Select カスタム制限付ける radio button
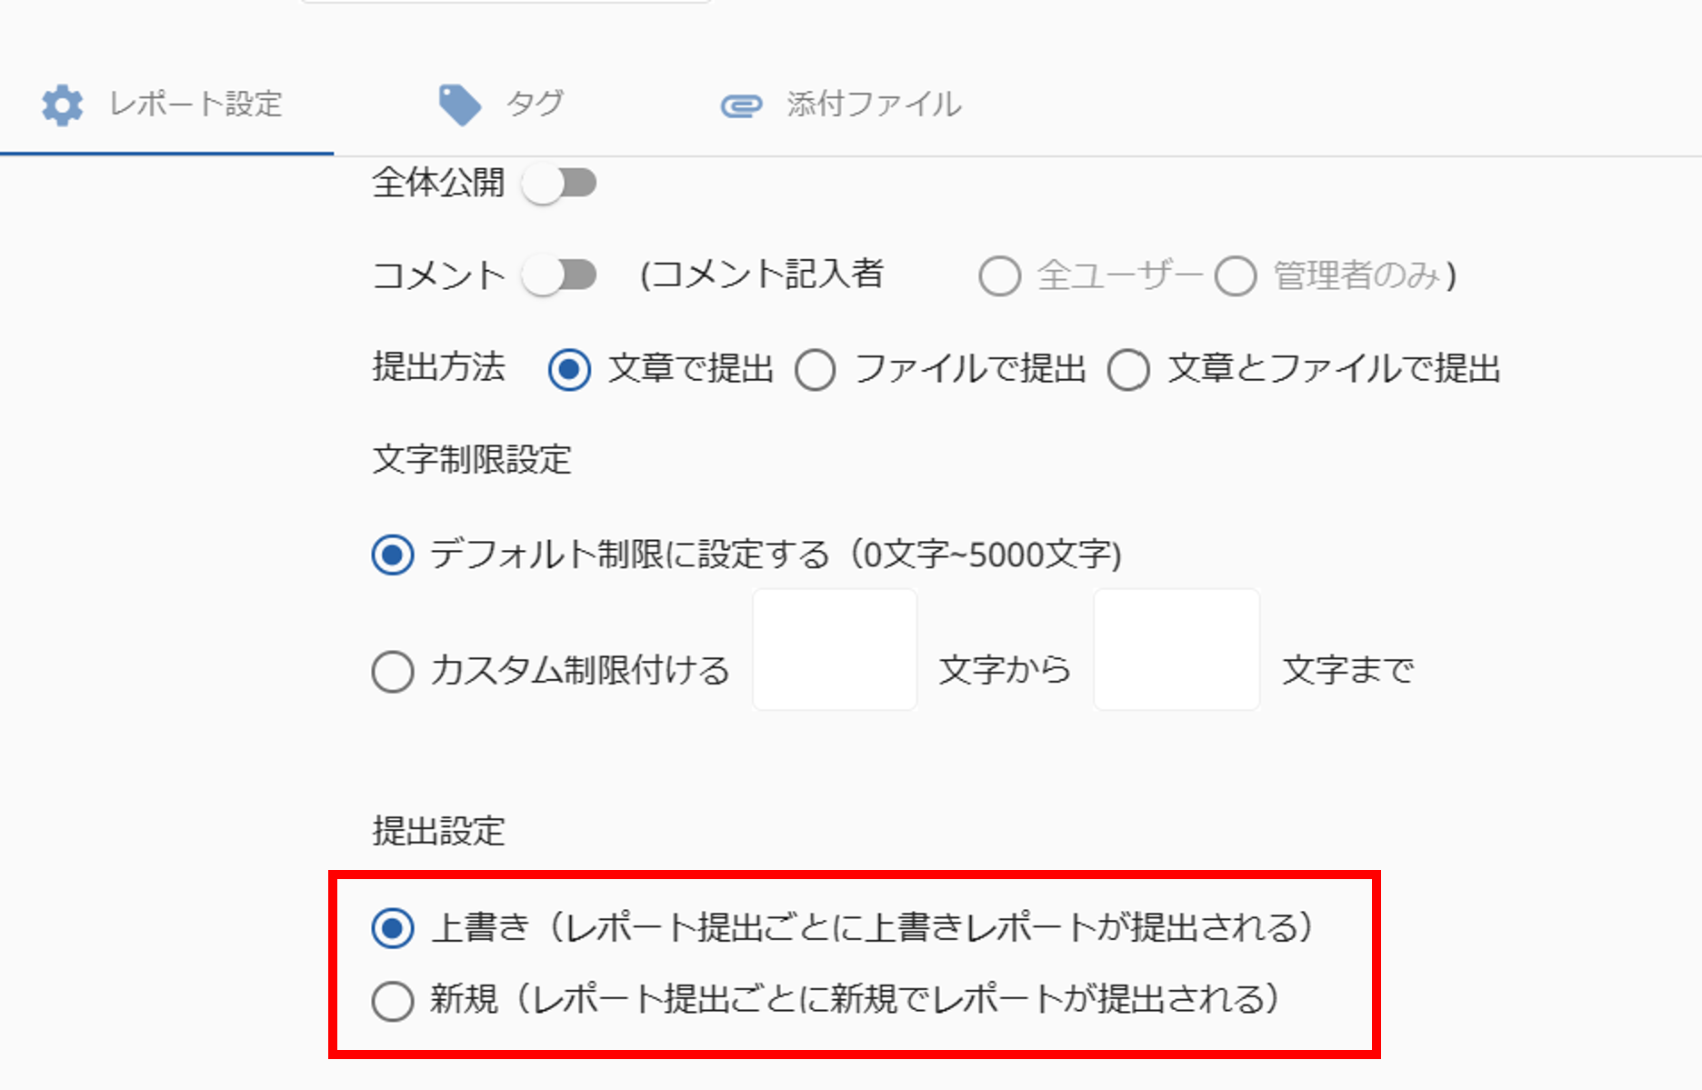This screenshot has width=1702, height=1090. [393, 672]
